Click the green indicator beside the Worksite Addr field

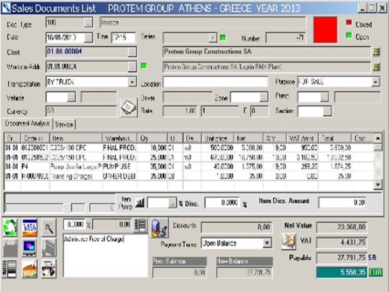pyautogui.click(x=144, y=66)
